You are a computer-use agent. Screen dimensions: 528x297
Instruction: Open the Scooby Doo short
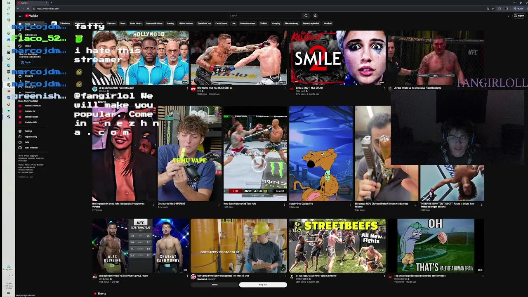[321, 153]
